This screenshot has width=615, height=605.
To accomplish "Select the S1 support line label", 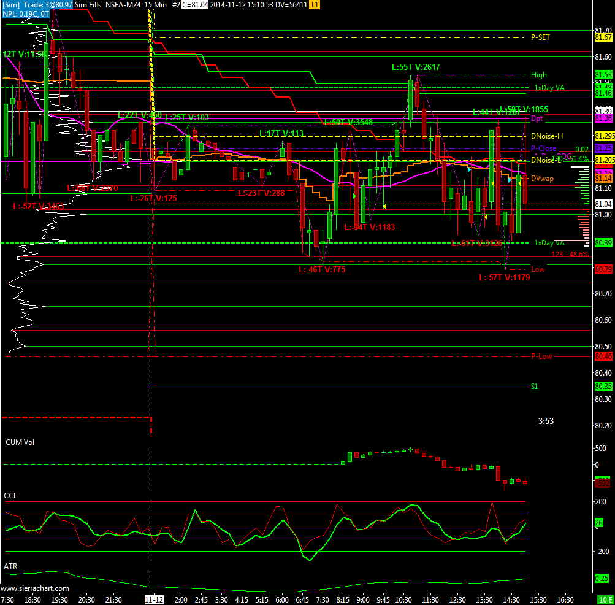I will (x=534, y=387).
